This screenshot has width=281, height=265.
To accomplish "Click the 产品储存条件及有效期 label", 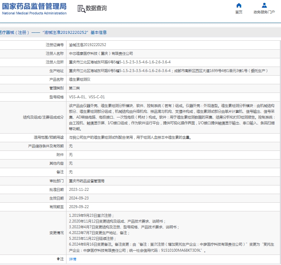I will [46, 146].
